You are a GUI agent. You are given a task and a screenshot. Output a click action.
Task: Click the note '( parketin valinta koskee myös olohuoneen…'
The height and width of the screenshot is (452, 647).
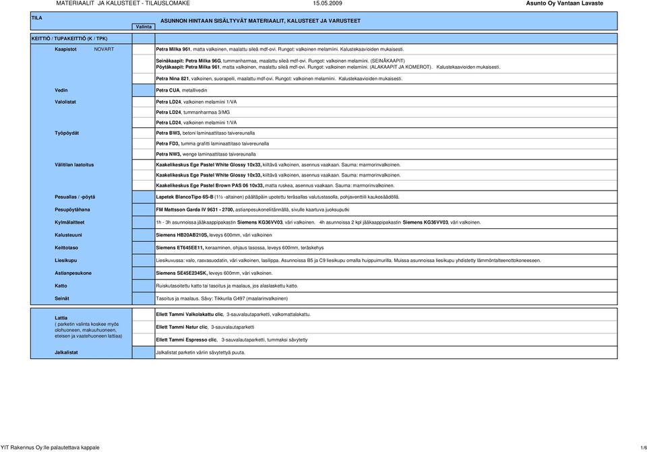[88, 330]
